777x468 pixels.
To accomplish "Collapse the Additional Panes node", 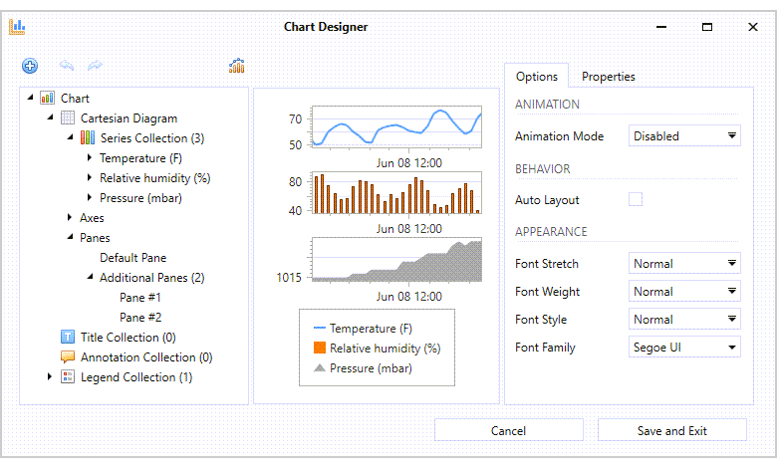I will click(90, 278).
